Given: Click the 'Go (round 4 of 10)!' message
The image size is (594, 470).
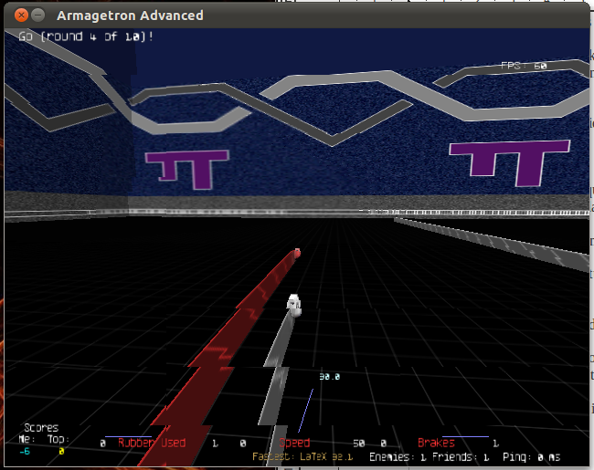Looking at the screenshot, I should point(86,37).
